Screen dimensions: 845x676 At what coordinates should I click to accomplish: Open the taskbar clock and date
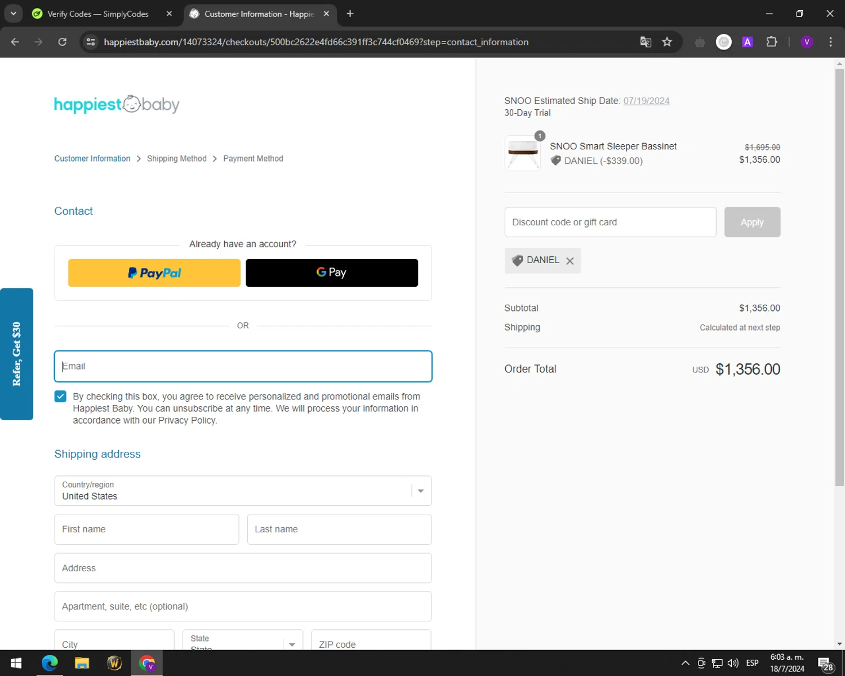(x=787, y=663)
